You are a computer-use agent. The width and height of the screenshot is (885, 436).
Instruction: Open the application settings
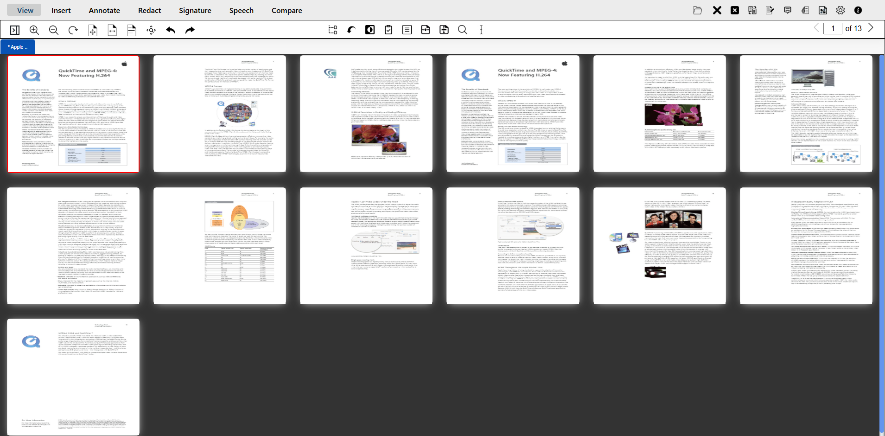pos(840,10)
